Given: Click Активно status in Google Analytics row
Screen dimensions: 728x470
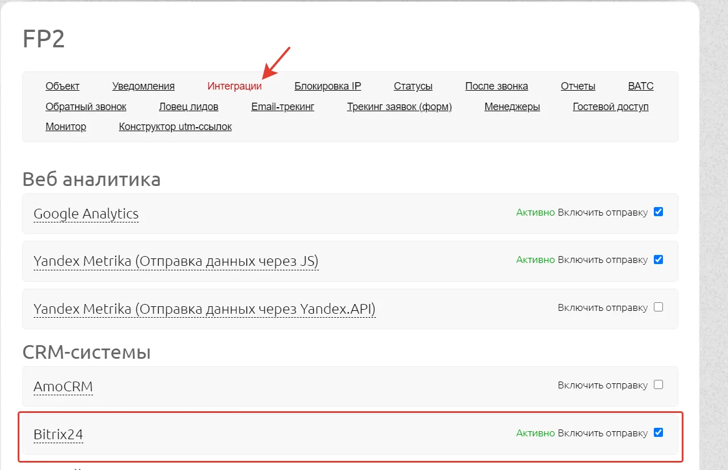Looking at the screenshot, I should [535, 212].
